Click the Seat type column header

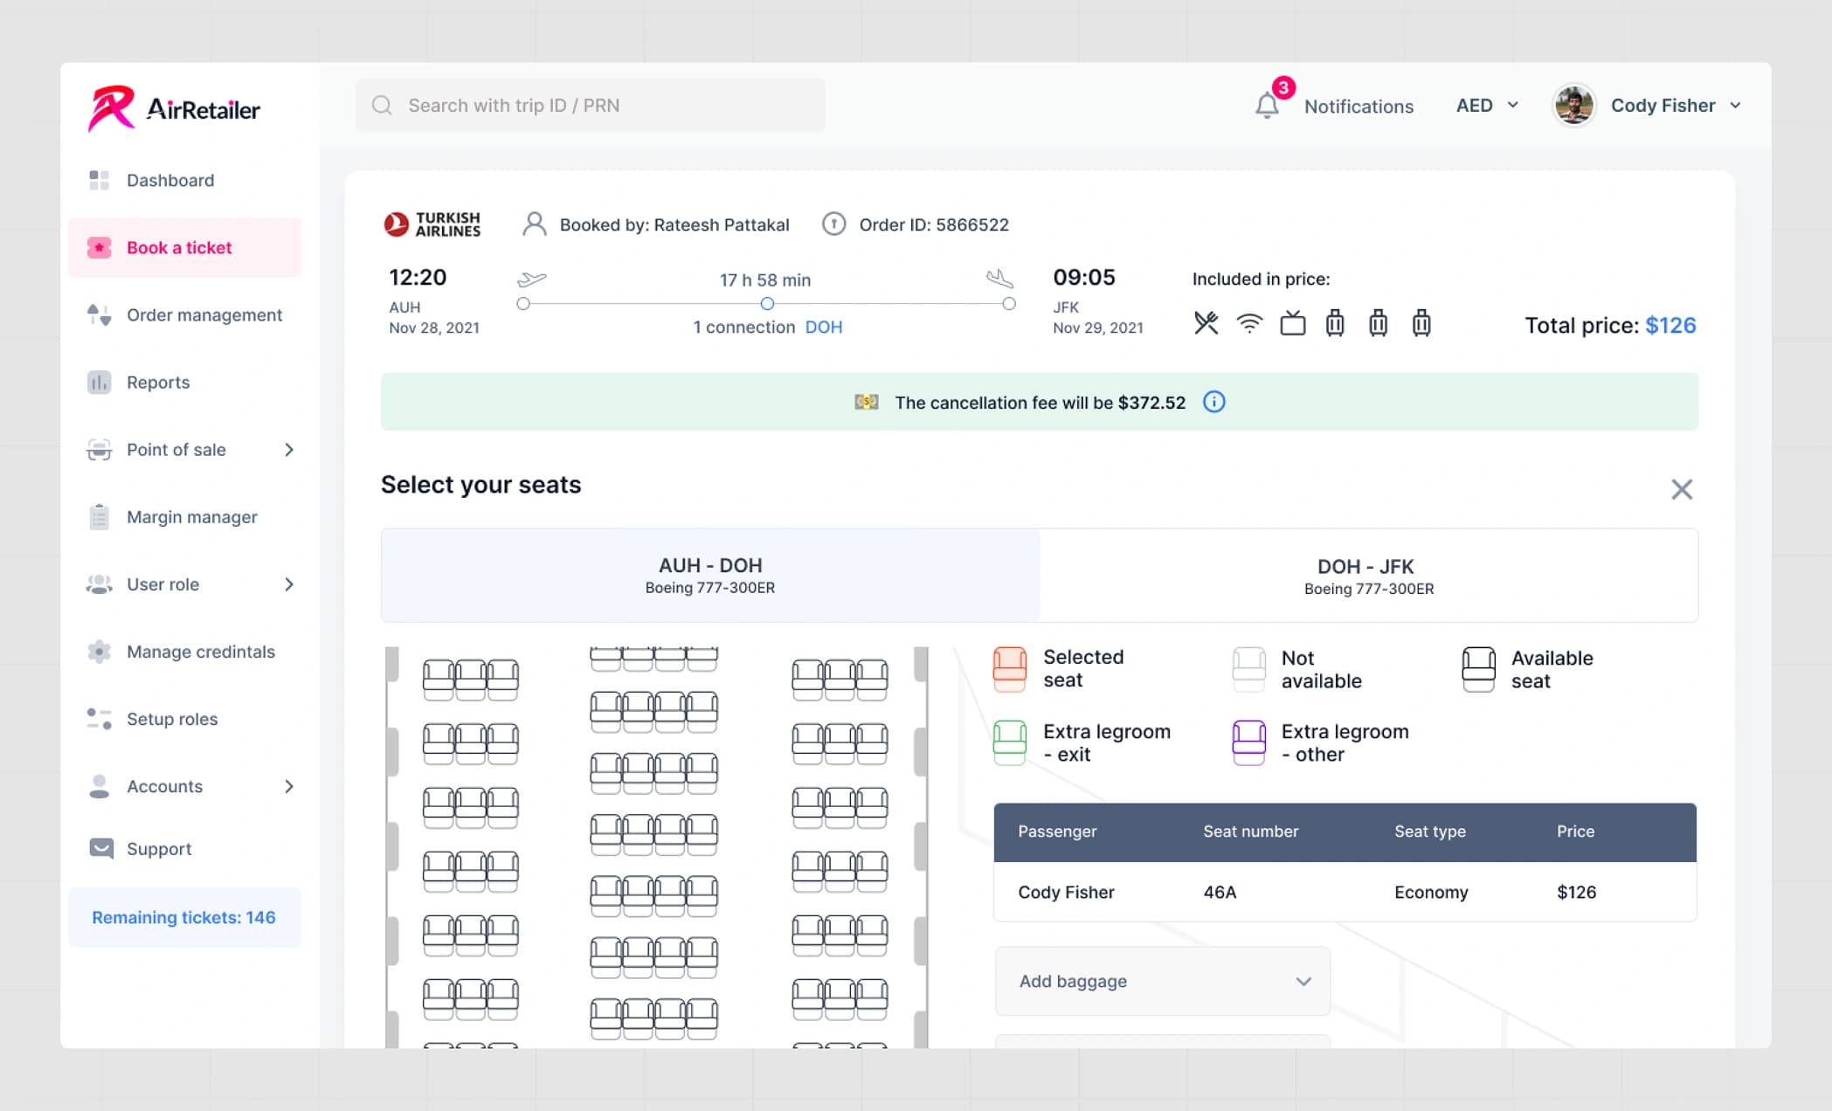pyautogui.click(x=1430, y=832)
